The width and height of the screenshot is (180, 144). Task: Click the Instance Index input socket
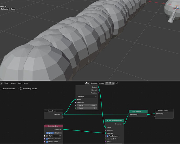(x=105, y=139)
